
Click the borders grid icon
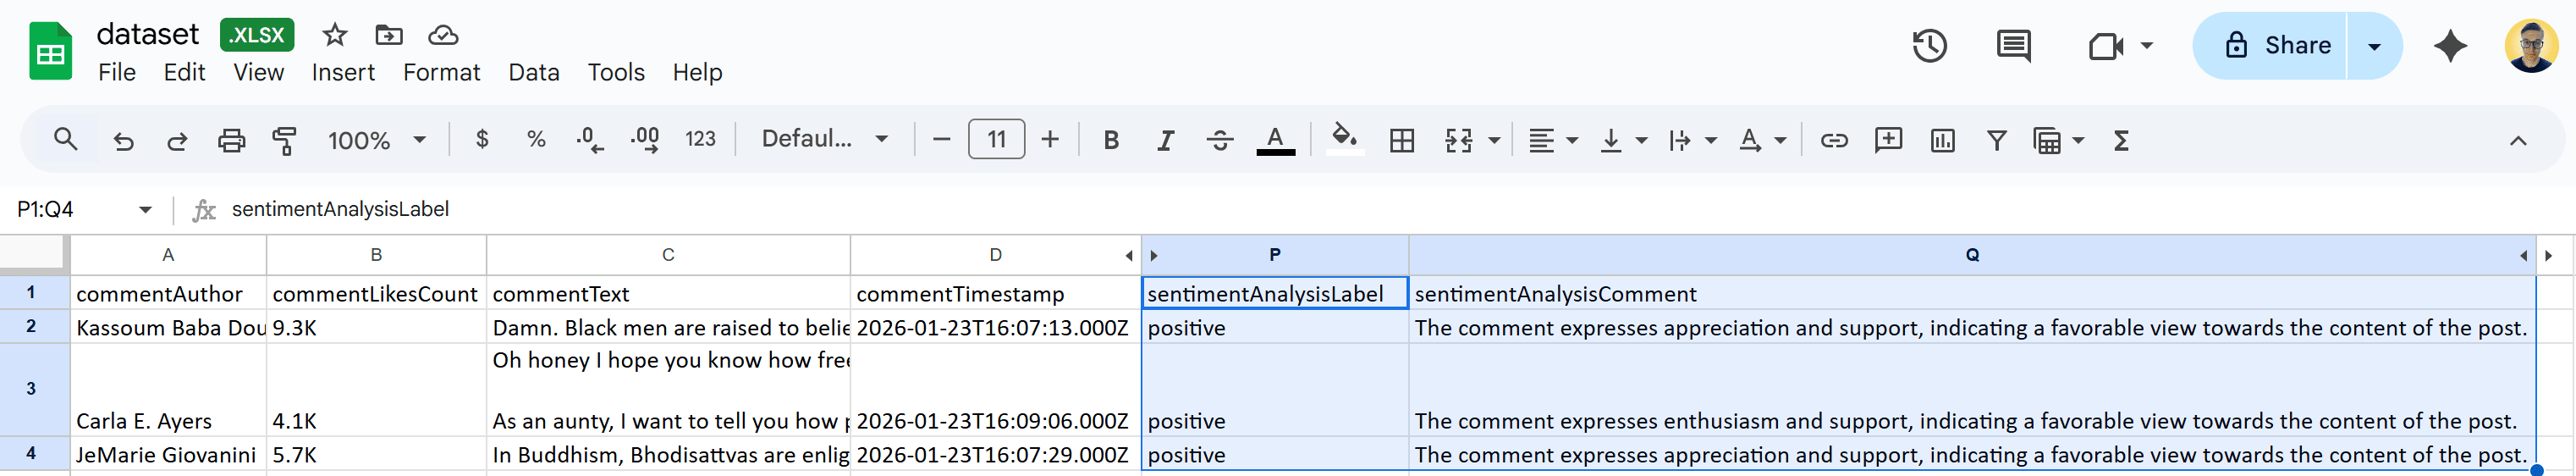pyautogui.click(x=1402, y=140)
